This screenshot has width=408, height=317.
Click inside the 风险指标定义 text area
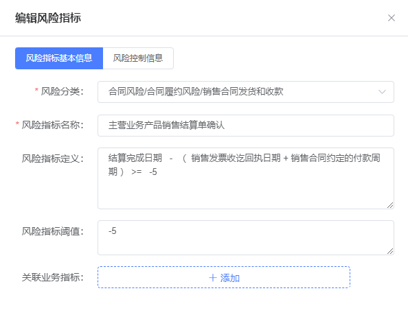click(246, 178)
